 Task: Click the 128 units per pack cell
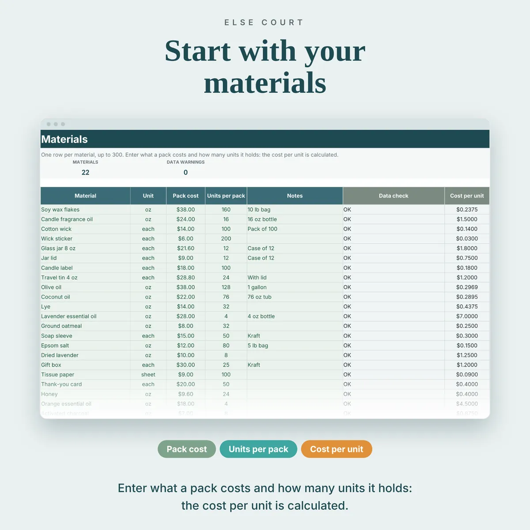click(226, 287)
